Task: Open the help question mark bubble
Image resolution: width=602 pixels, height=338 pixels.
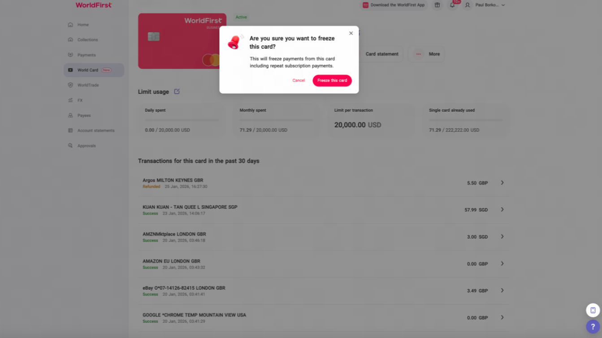Action: [593, 327]
